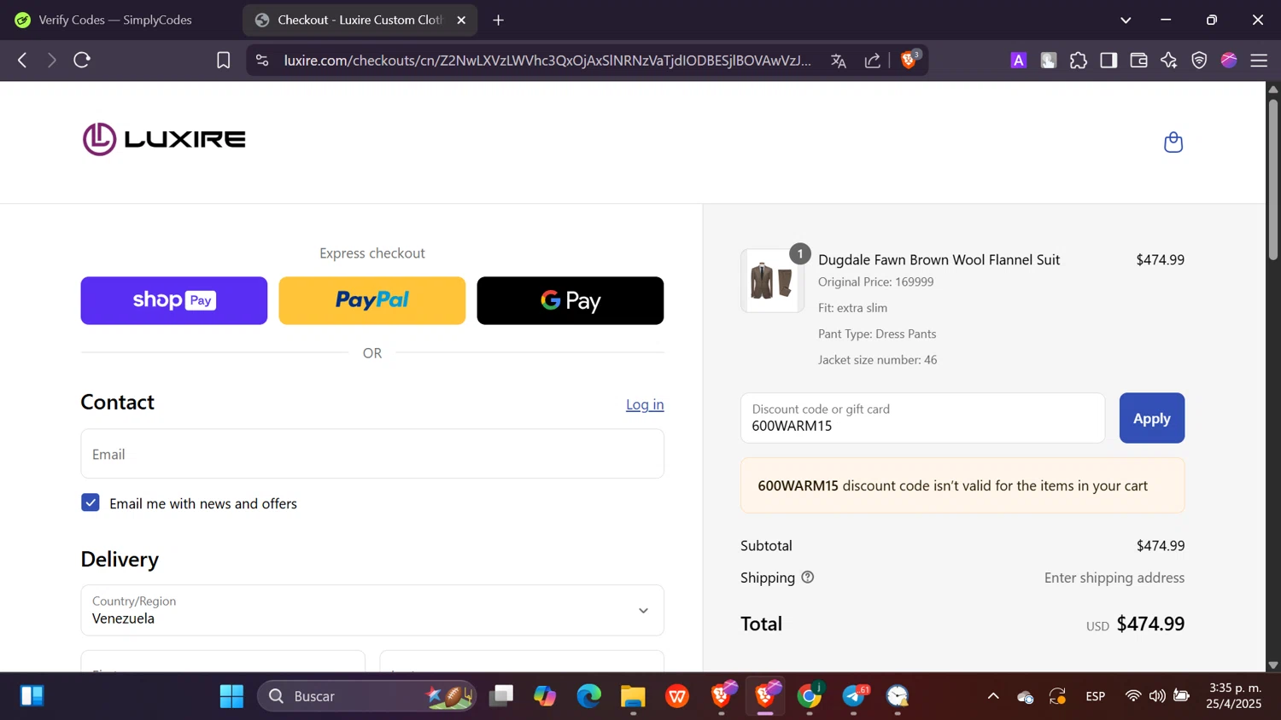Screen dimensions: 1281x720
Task: Open the Windows Start menu
Action: [231, 696]
